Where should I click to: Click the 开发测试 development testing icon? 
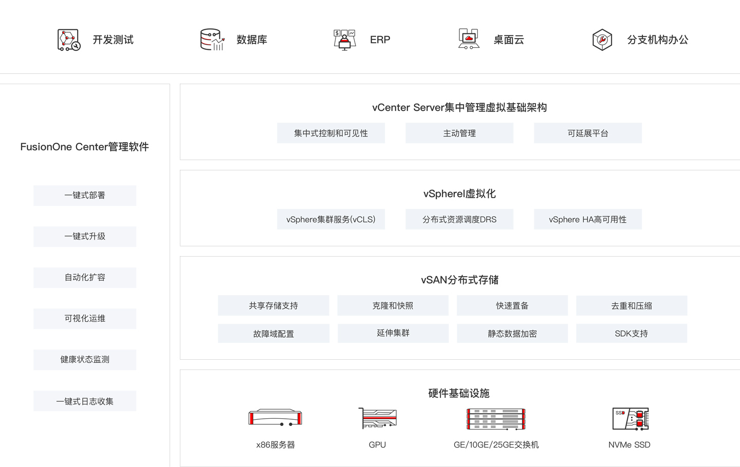coord(69,40)
